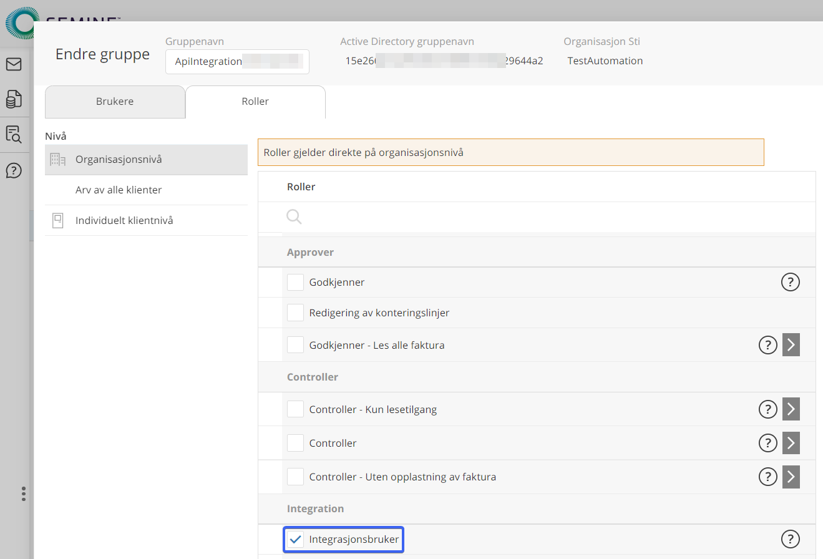Show help for Integrasjonsbruker role
Viewport: 823px width, 559px height.
pyautogui.click(x=791, y=539)
